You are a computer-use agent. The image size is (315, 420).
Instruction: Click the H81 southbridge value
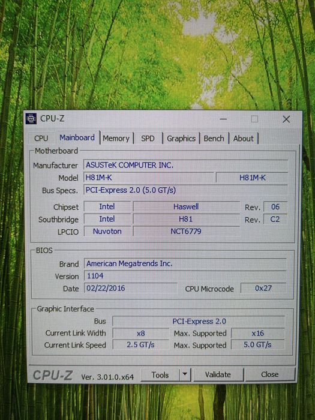coord(186,219)
